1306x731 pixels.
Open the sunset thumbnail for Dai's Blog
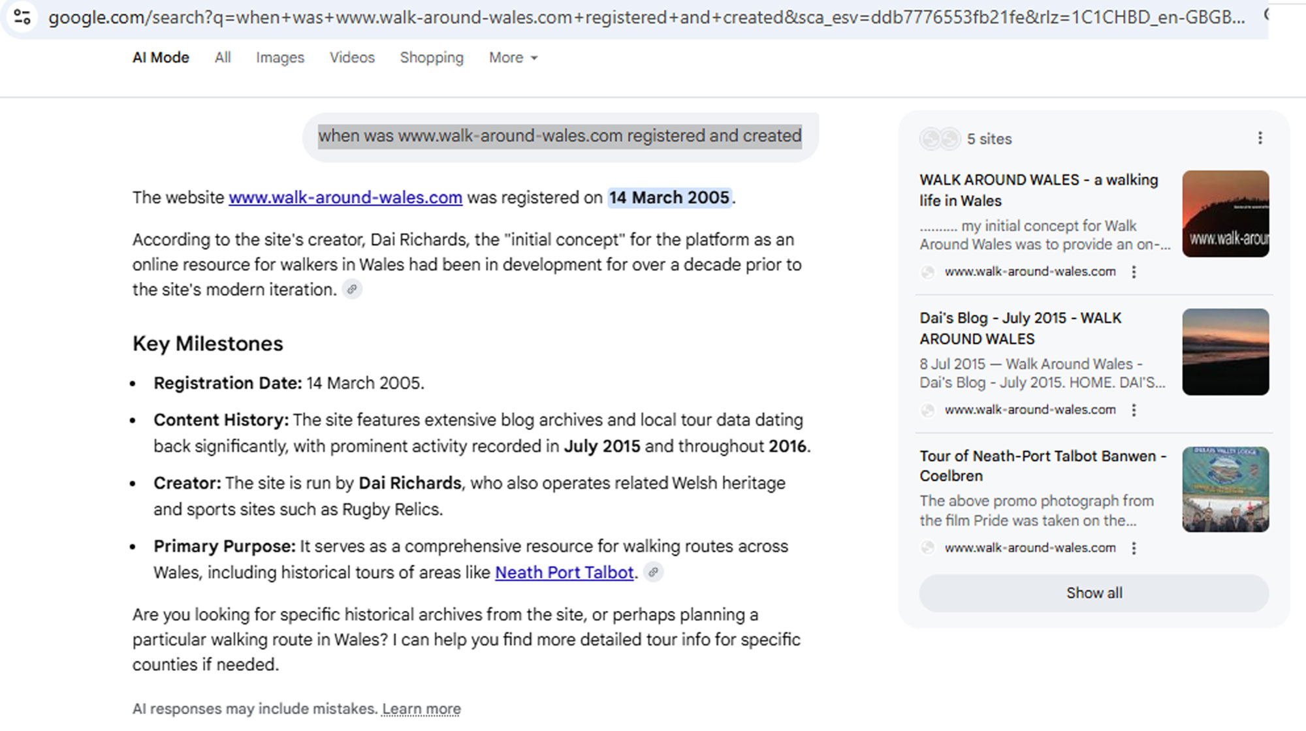pos(1225,352)
